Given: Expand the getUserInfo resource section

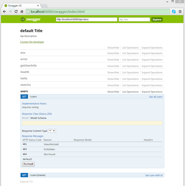Looking at the screenshot, I should [x=29, y=65].
